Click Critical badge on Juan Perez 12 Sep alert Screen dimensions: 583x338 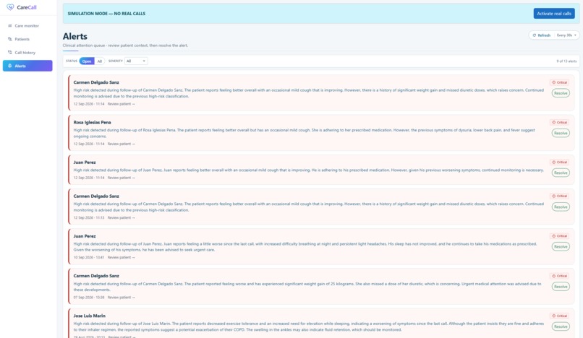560,162
